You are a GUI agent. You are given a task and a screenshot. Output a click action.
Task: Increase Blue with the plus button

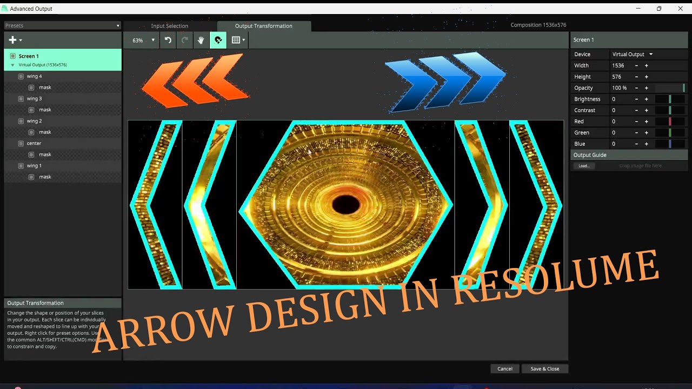[x=646, y=144]
